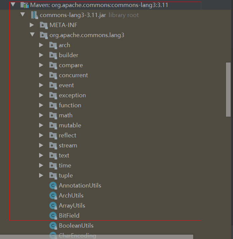The height and width of the screenshot is (239, 233).
Task: Select the org.apache.commons.lang3 label
Action: [x=87, y=35]
